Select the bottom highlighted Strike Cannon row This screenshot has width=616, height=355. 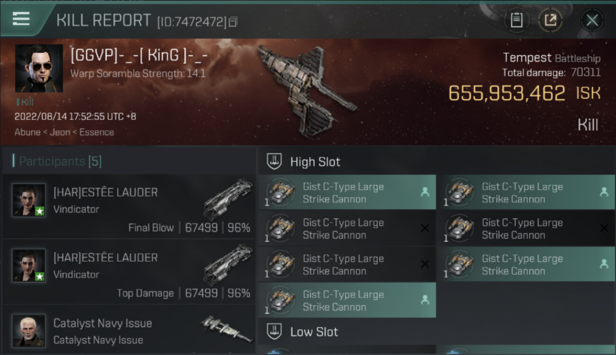coord(347,300)
